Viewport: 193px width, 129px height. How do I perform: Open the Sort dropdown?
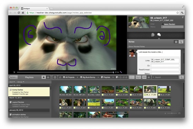click(12, 82)
